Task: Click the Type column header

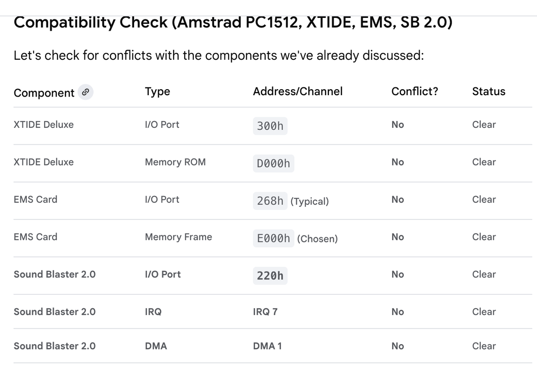Action: [158, 92]
